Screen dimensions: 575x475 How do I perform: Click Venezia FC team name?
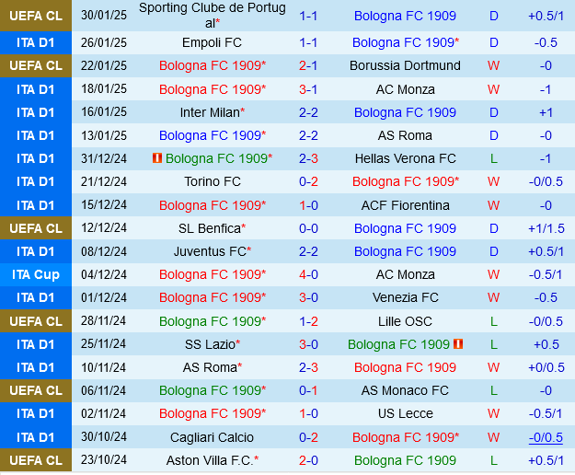pos(405,297)
